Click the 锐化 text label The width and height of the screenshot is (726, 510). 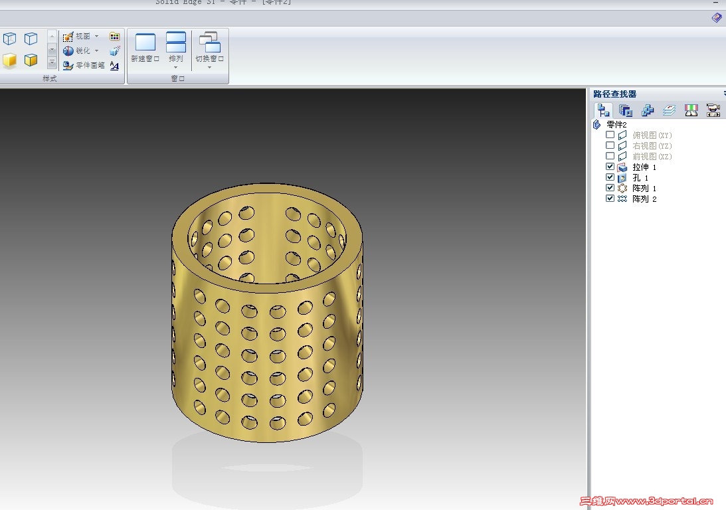click(83, 51)
